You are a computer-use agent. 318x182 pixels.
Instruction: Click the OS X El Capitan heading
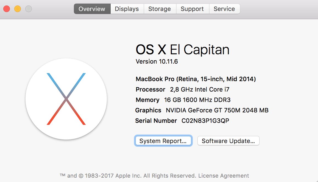point(182,50)
